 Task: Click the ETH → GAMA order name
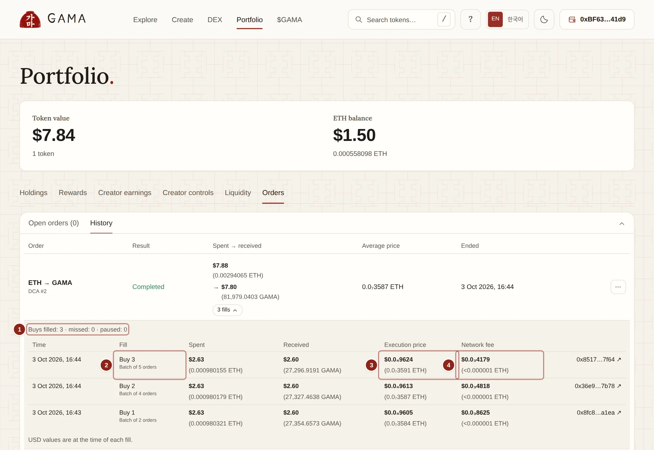[x=50, y=283]
